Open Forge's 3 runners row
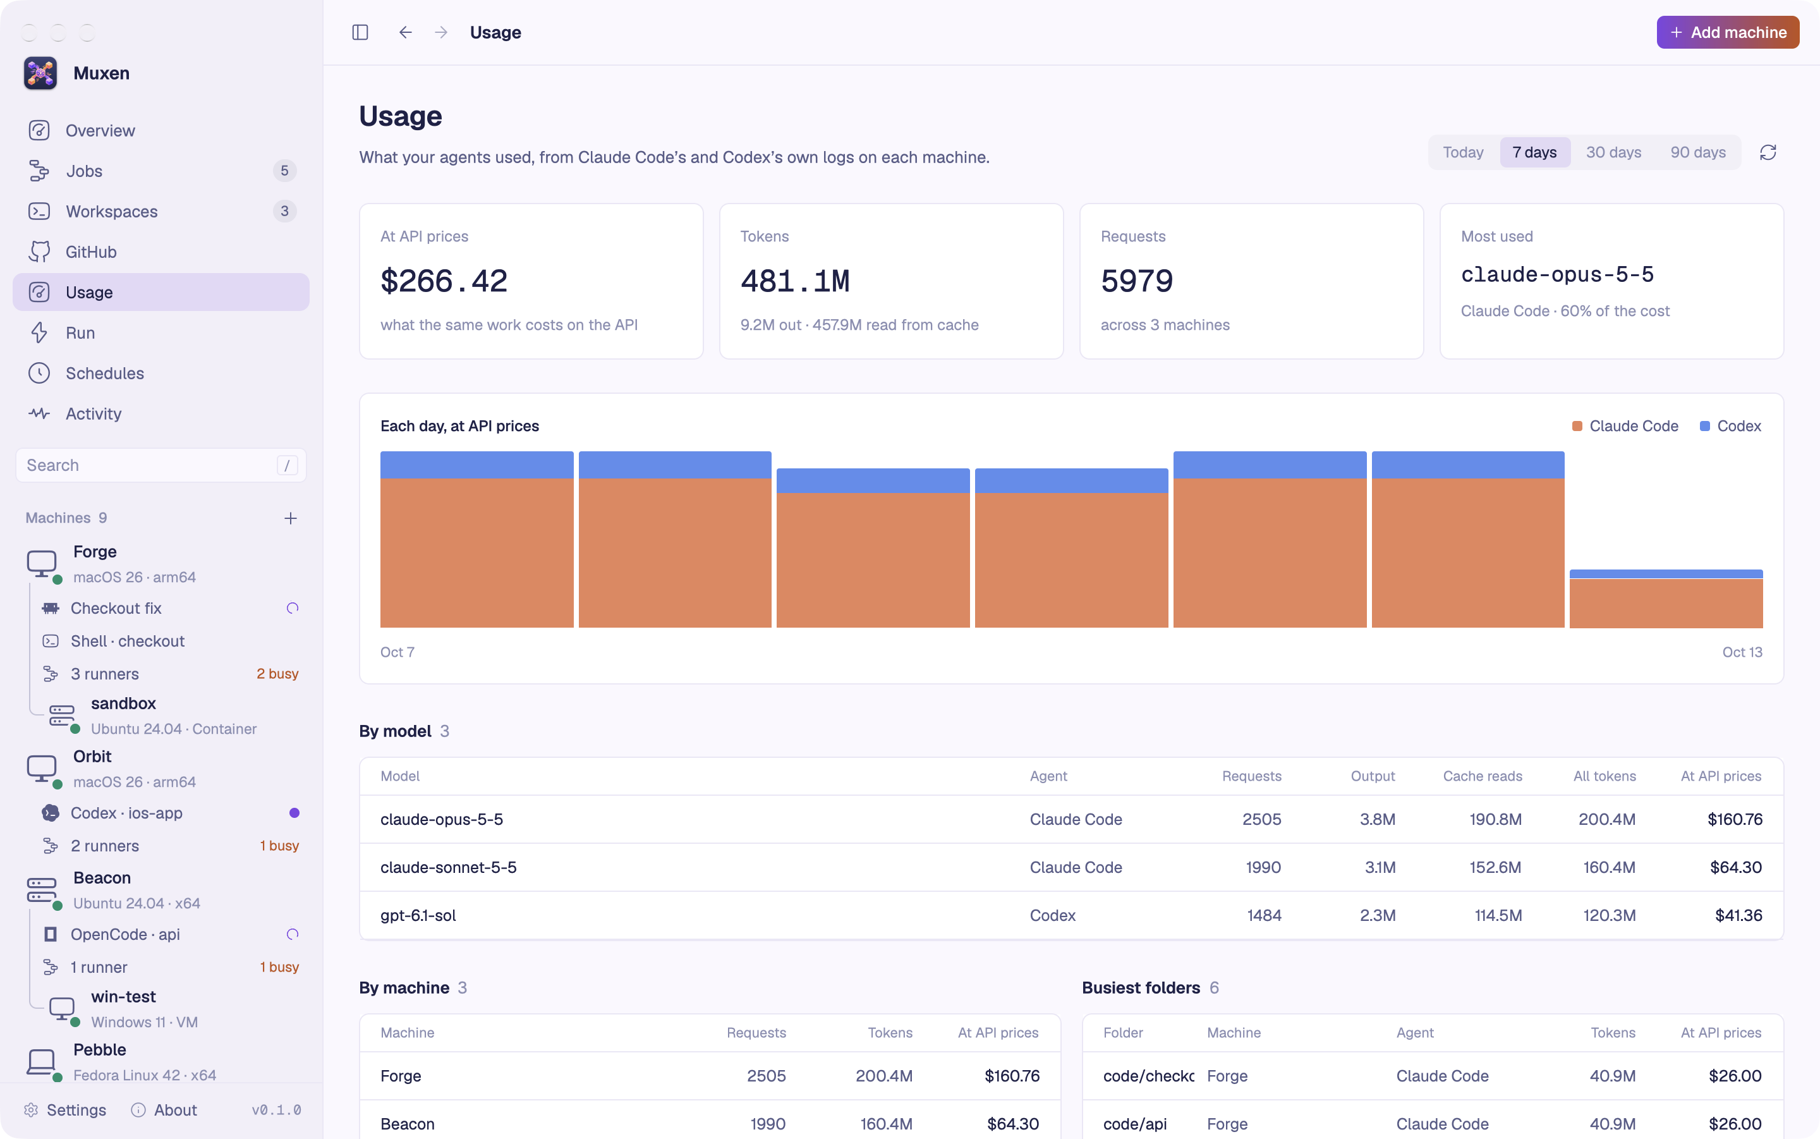 click(170, 674)
